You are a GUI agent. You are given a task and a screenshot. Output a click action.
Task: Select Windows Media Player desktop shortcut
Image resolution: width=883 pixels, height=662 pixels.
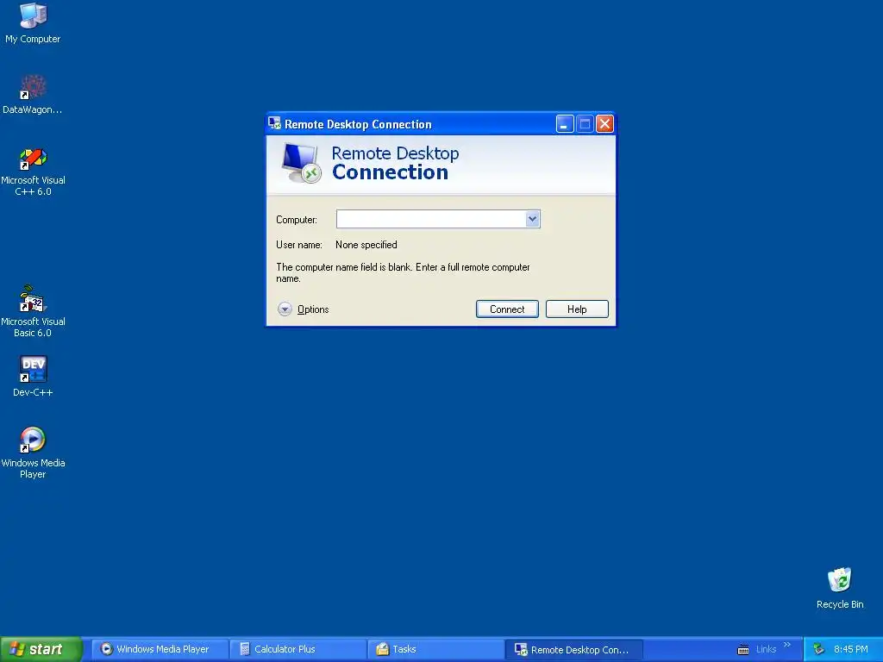pyautogui.click(x=33, y=453)
